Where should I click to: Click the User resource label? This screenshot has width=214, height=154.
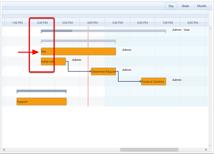pos(187,30)
